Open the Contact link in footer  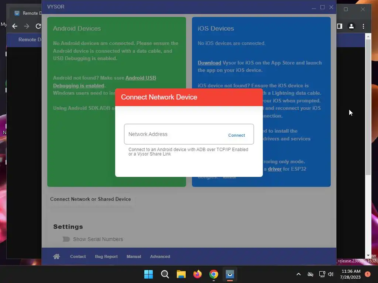[x=78, y=256]
